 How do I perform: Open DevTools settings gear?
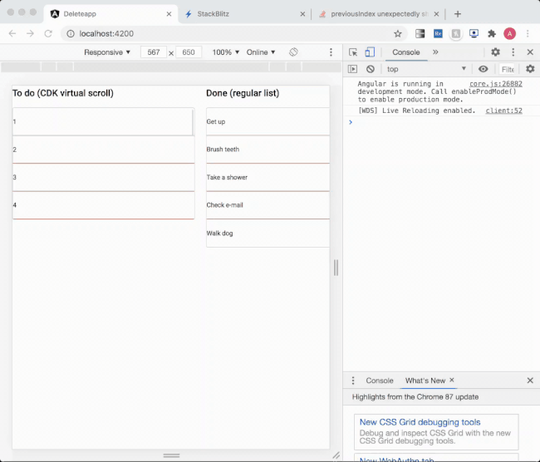(x=495, y=52)
